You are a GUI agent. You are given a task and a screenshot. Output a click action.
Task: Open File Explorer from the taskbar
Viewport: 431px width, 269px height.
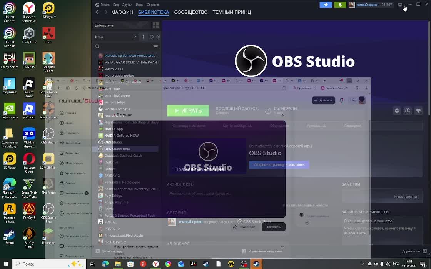118,264
